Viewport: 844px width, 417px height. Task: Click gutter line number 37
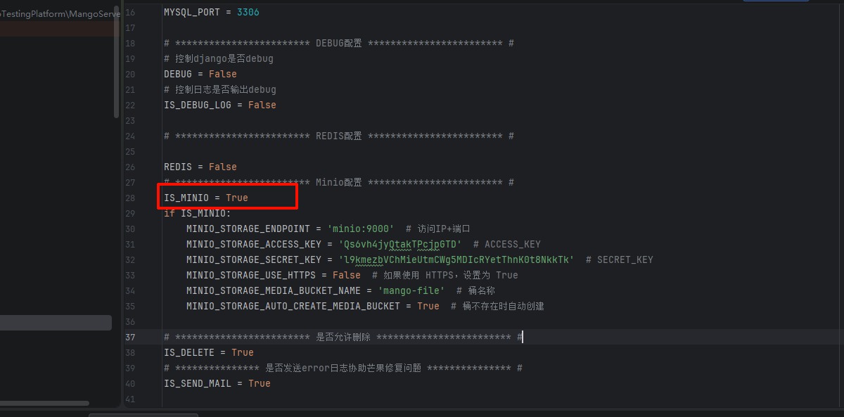129,338
